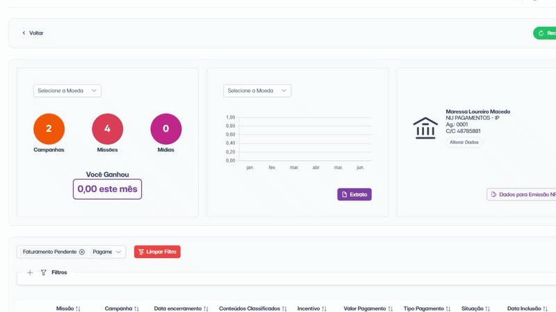556x312 pixels.
Task: Click the bank building icon
Action: [425, 128]
